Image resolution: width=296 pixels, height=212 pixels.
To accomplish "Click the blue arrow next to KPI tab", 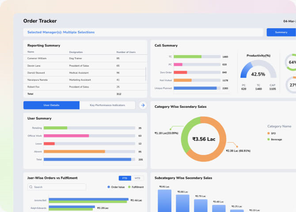I will click(x=142, y=105).
